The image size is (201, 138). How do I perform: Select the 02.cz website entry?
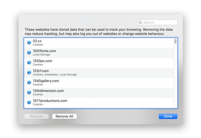pyautogui.click(x=100, y=42)
